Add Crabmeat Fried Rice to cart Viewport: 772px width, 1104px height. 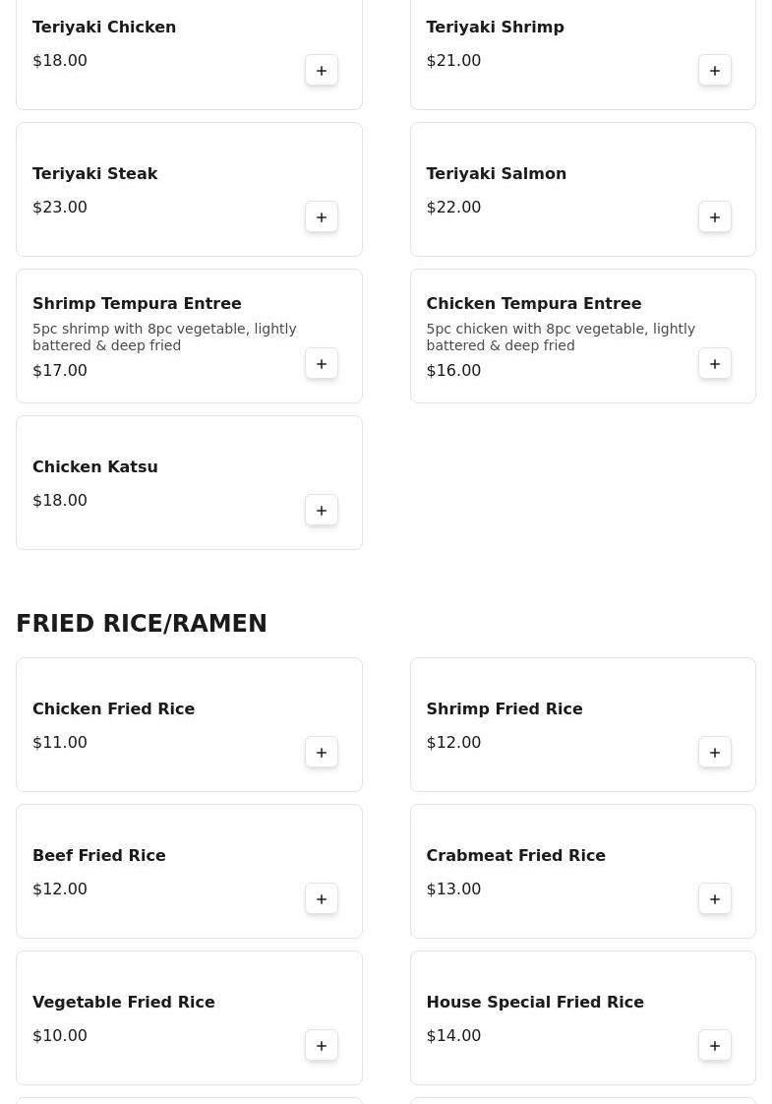pyautogui.click(x=715, y=899)
